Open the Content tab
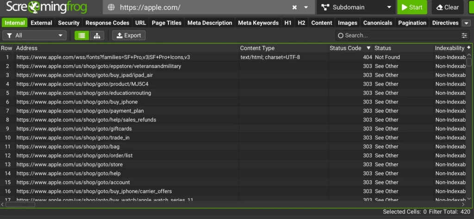Image resolution: width=474 pixels, height=219 pixels. click(322, 23)
